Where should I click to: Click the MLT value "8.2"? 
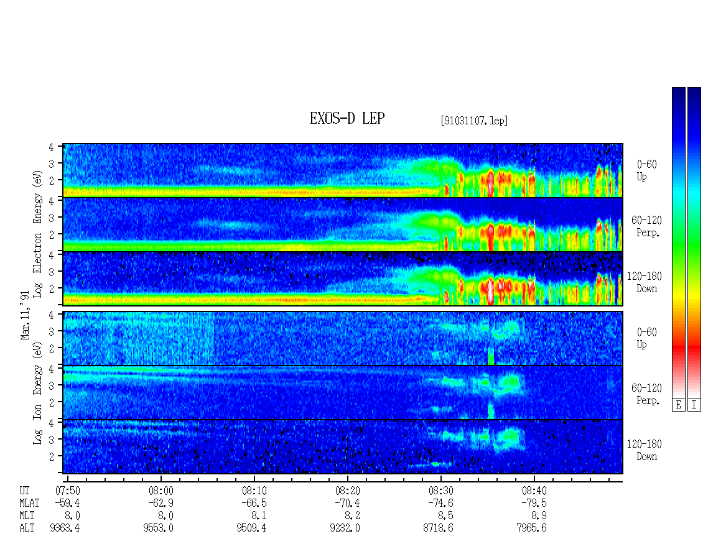[353, 516]
